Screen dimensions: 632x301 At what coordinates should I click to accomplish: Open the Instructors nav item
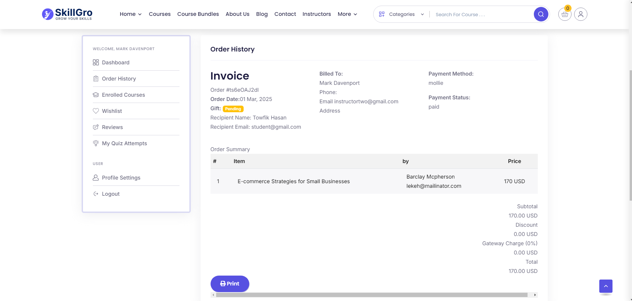pos(316,14)
